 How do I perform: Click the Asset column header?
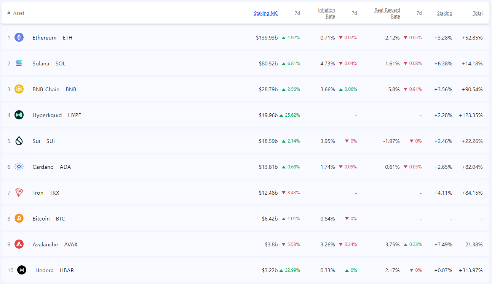(19, 13)
